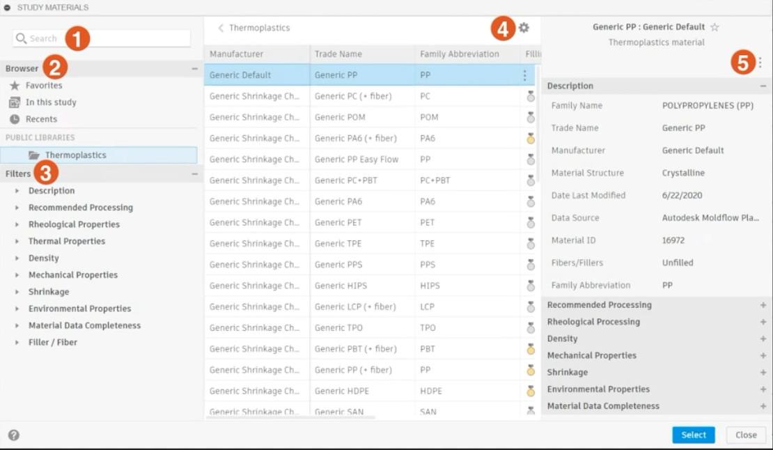
Task: Click medal icon for Generic PC+PBT
Action: 531,180
